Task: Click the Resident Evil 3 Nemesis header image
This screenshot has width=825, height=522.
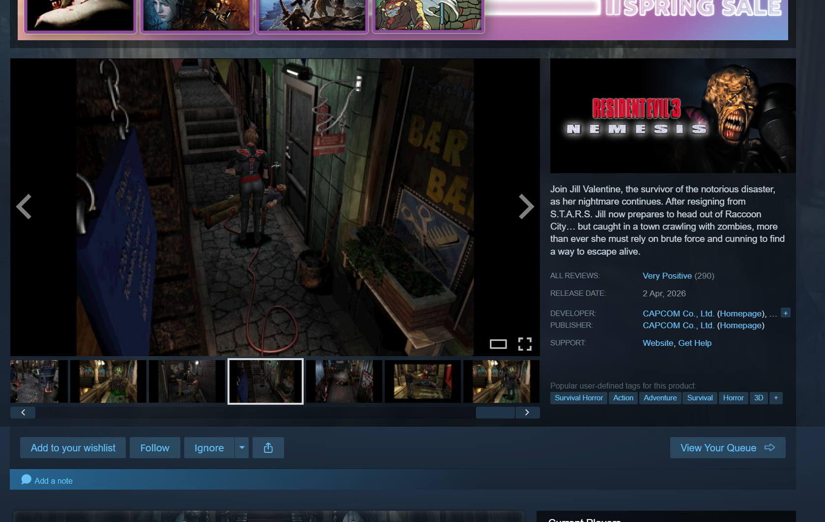Action: point(673,116)
